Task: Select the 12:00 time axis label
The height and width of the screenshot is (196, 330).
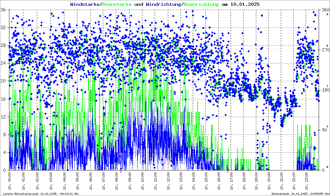Action: (x=169, y=181)
